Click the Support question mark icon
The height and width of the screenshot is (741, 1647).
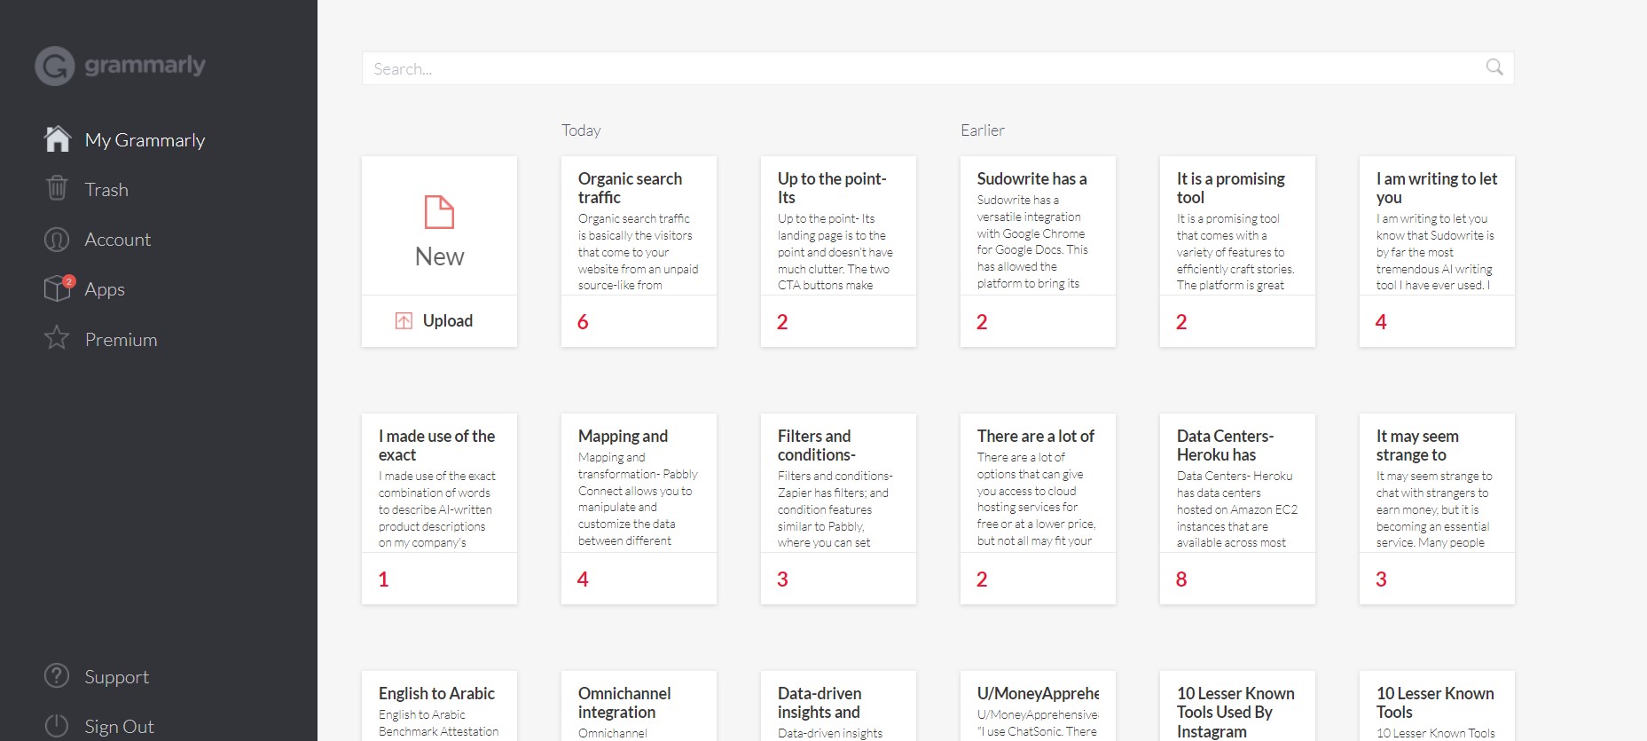click(x=57, y=676)
